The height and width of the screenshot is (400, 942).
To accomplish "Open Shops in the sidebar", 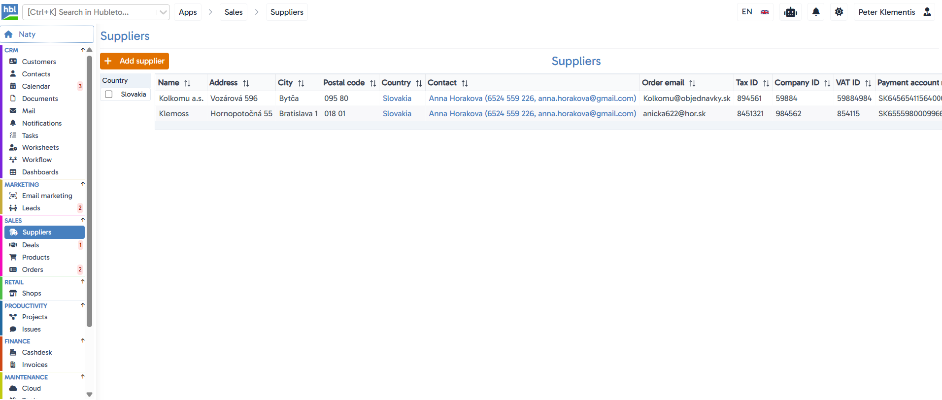I will 32,293.
